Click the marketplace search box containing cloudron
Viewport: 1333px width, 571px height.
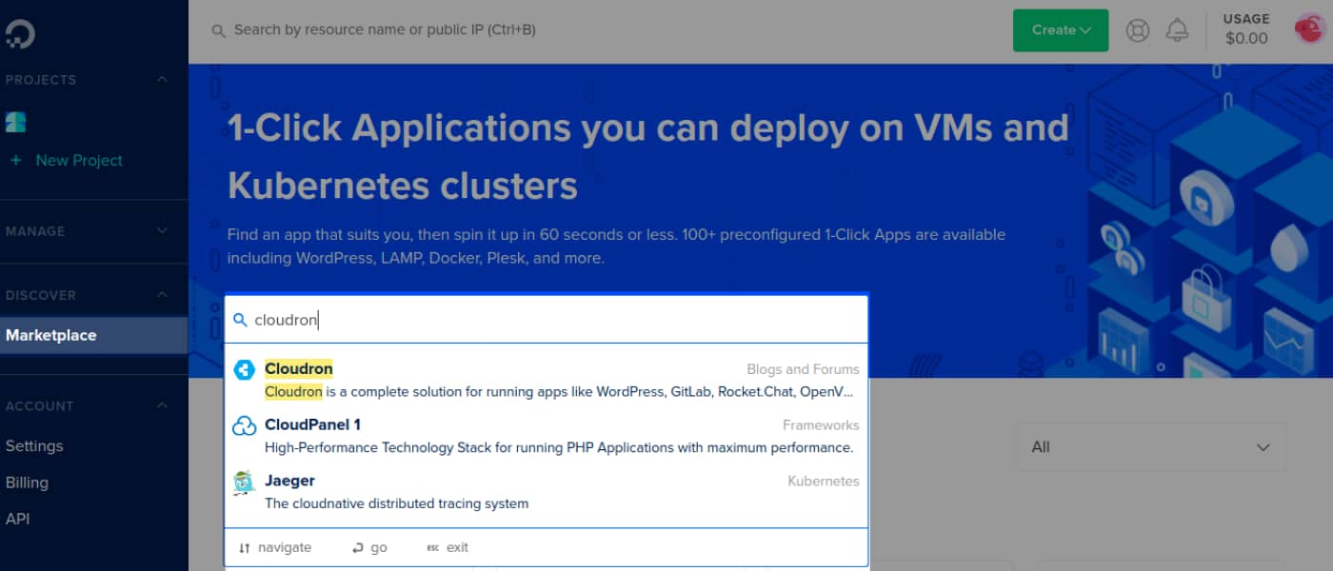[x=547, y=320]
